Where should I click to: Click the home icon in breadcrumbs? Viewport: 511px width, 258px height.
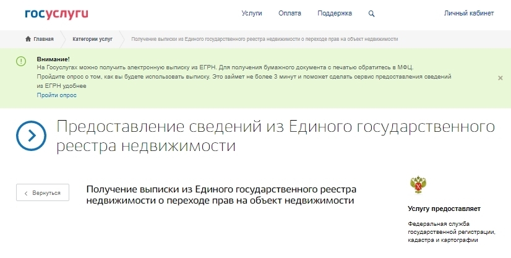pyautogui.click(x=28, y=39)
